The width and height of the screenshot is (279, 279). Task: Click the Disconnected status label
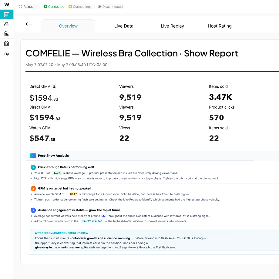pos(113,7)
